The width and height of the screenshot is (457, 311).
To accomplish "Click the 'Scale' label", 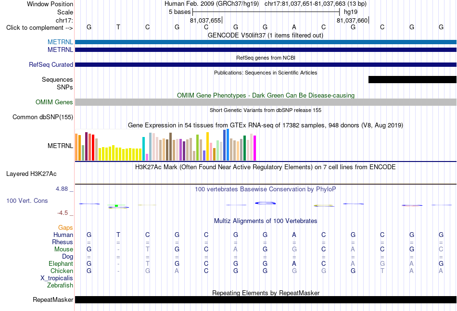I will 65,12.
